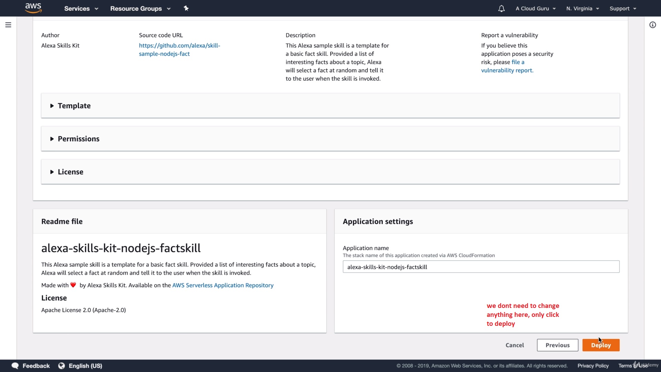Open the hamburger side navigation menu
The image size is (661, 372).
pyautogui.click(x=8, y=25)
